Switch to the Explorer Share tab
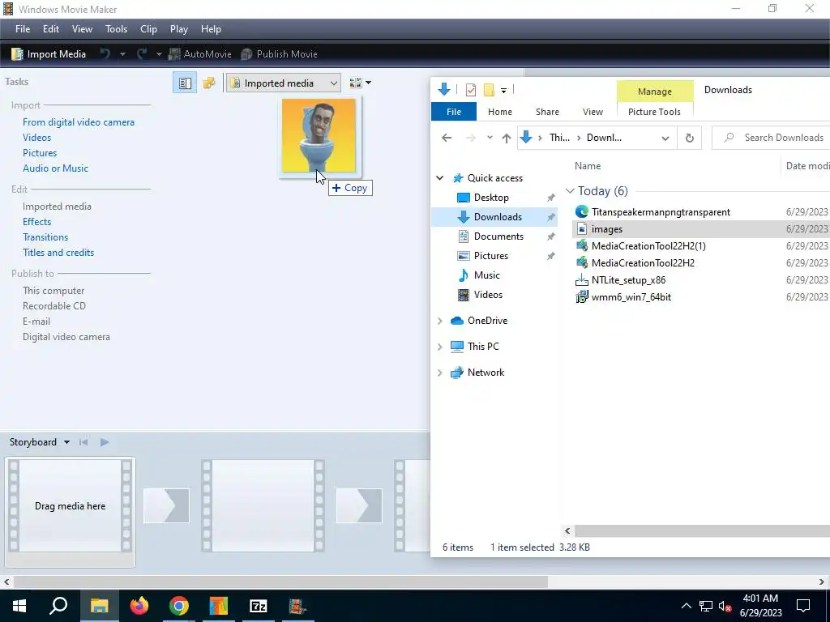 547,112
